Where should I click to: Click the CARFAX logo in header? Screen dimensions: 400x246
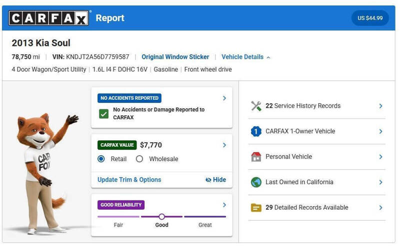tap(48, 18)
